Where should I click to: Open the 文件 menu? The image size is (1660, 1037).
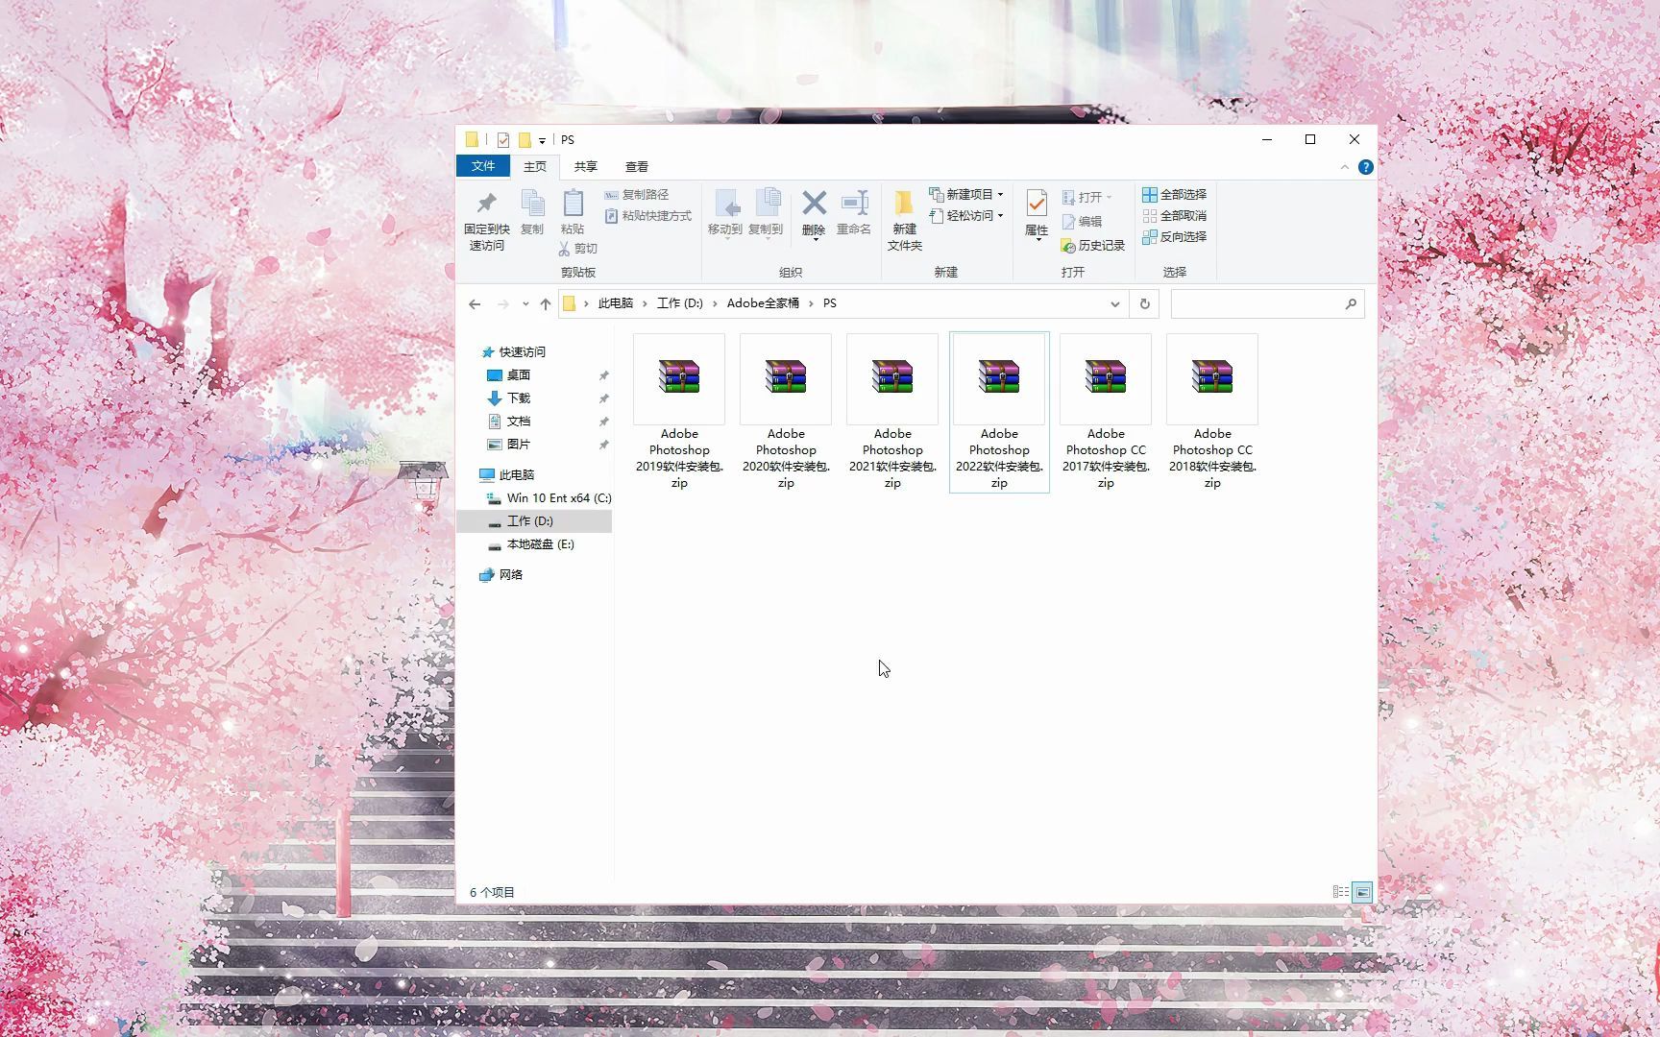[482, 166]
